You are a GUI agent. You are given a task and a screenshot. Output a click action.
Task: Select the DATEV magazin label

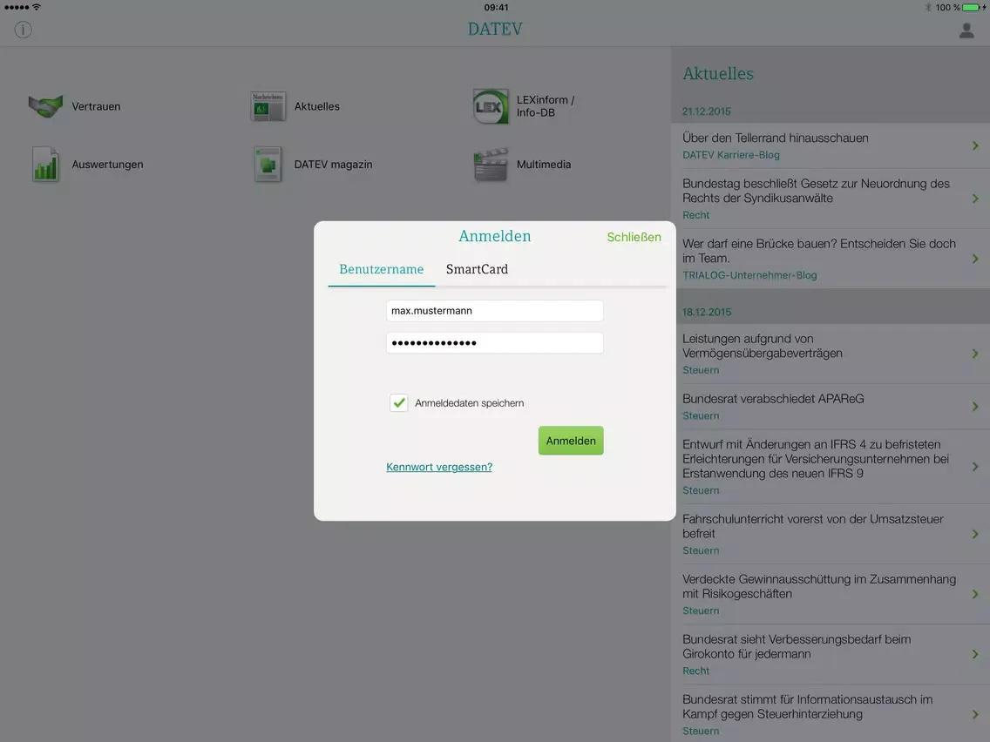tap(334, 165)
